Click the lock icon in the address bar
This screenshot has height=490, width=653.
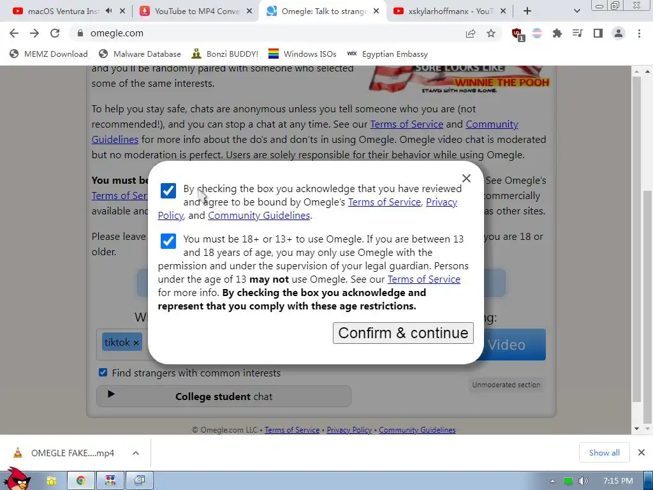(x=80, y=33)
